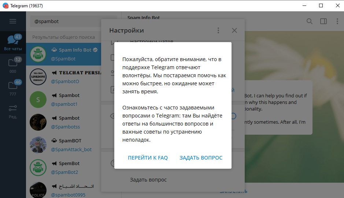
Task: Click Задать вопрос settings menu item
Action: 148,180
